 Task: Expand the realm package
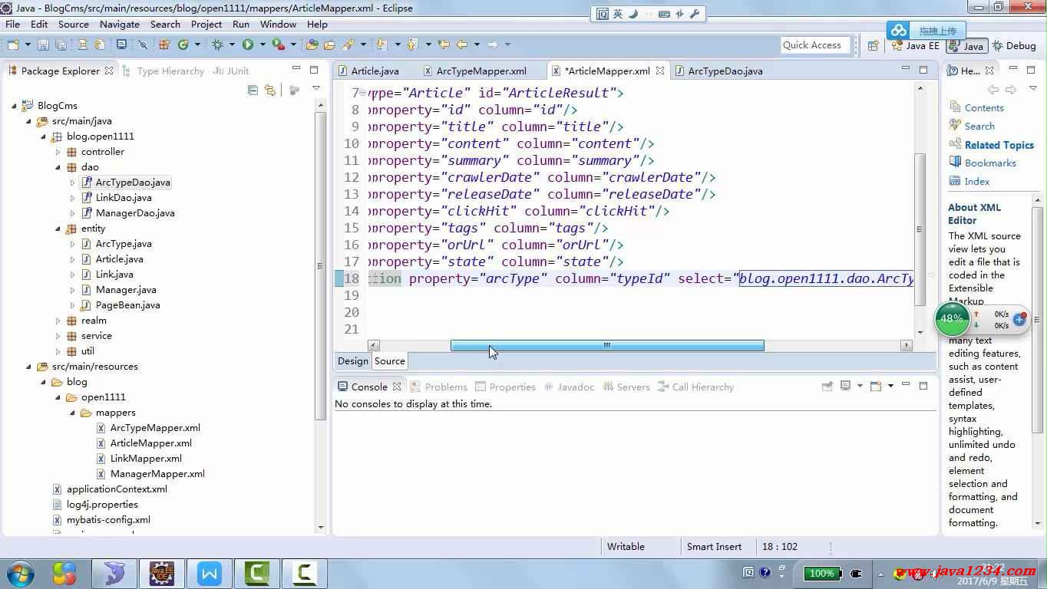click(58, 321)
